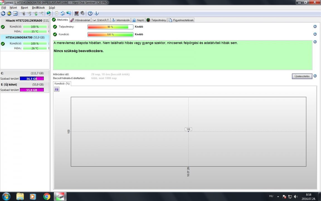Select HTS541060G9AT00 disk in list
This screenshot has height=201, width=321.
(25, 43)
